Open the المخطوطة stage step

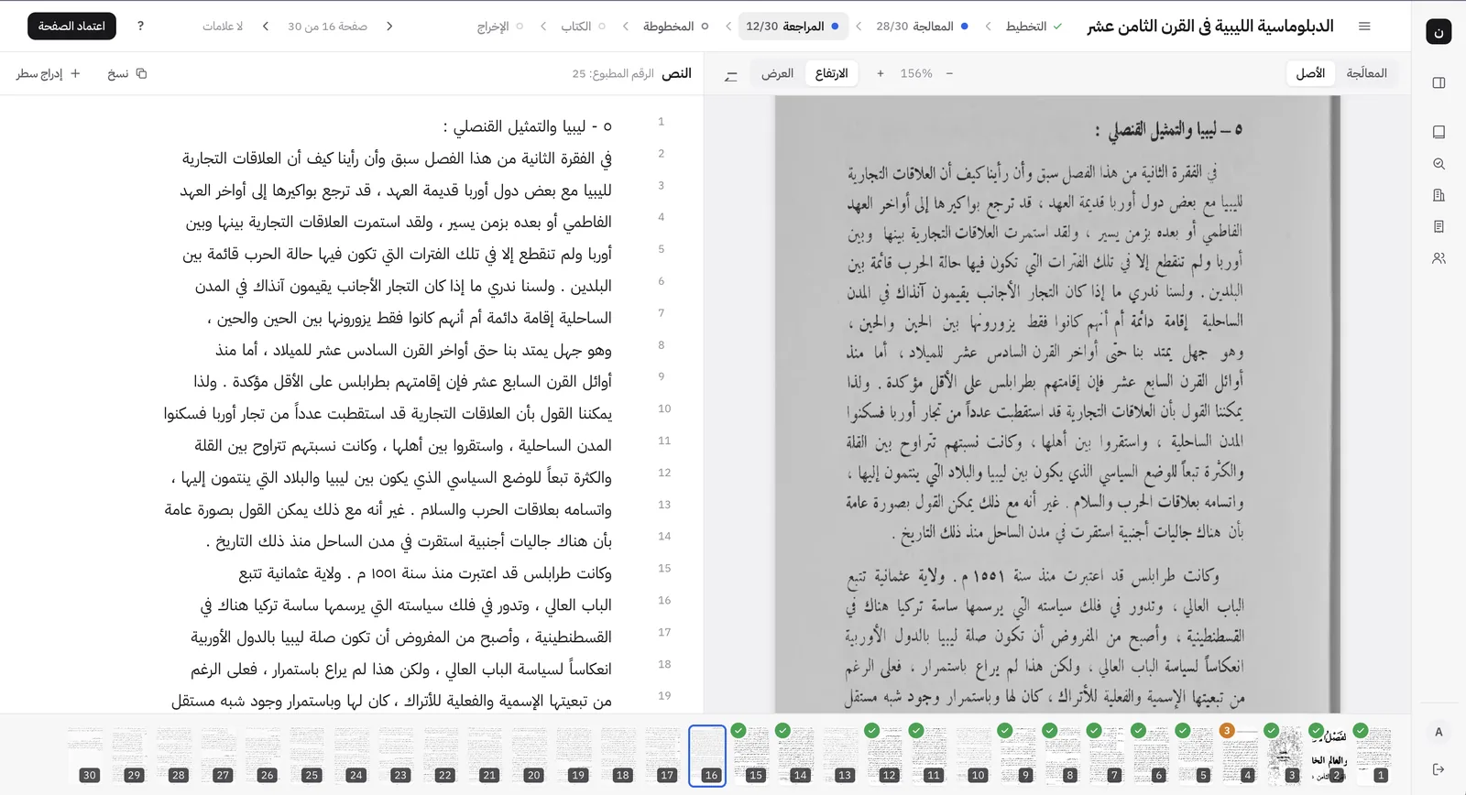pyautogui.click(x=675, y=27)
